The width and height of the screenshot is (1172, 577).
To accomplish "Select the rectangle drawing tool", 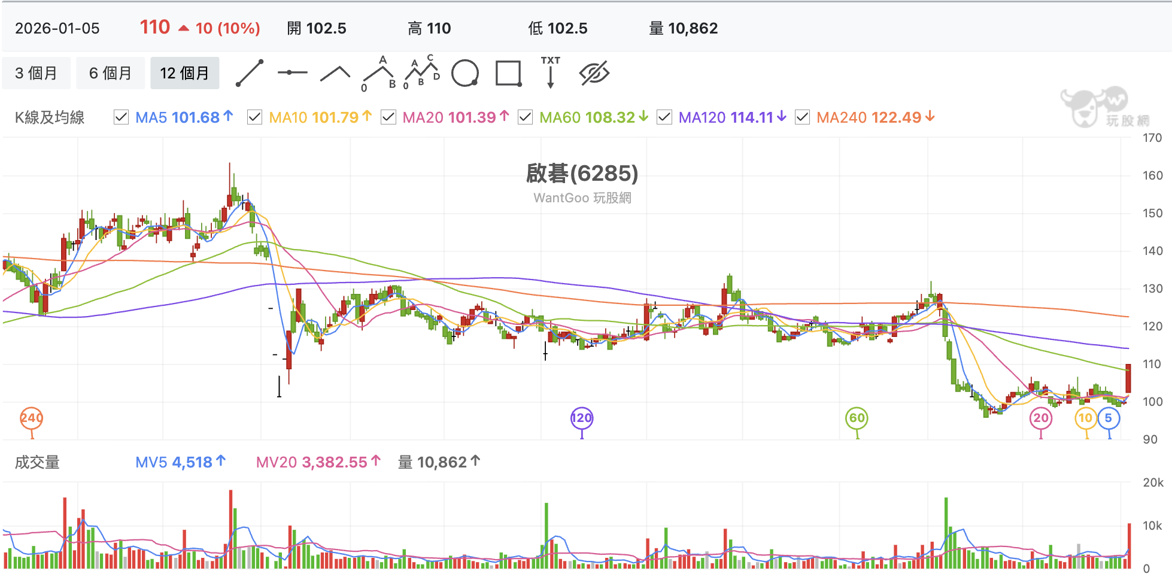I will [x=508, y=73].
